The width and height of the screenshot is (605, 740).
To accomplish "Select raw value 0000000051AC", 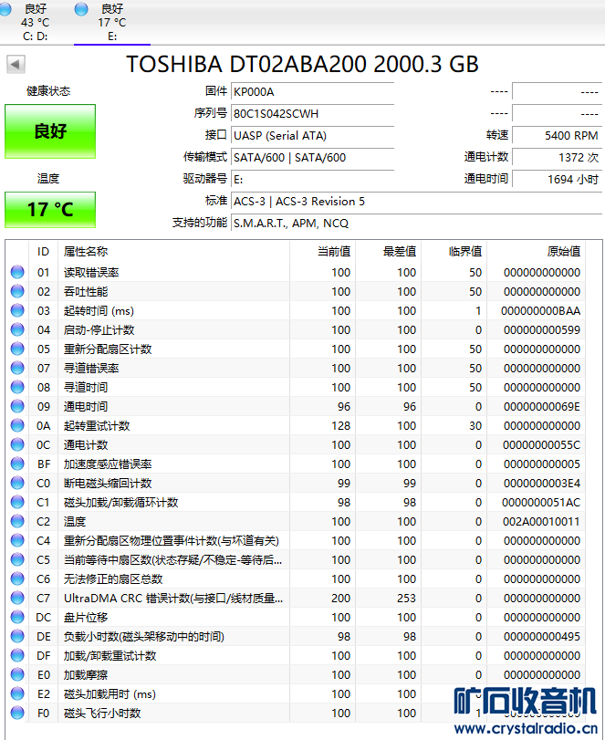I will tap(541, 502).
